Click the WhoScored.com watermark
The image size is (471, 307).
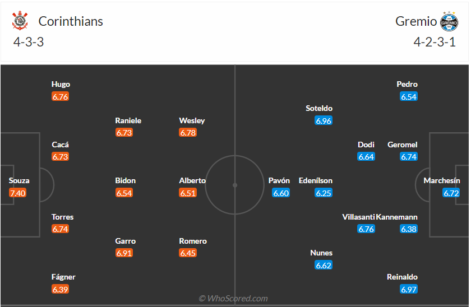233,299
